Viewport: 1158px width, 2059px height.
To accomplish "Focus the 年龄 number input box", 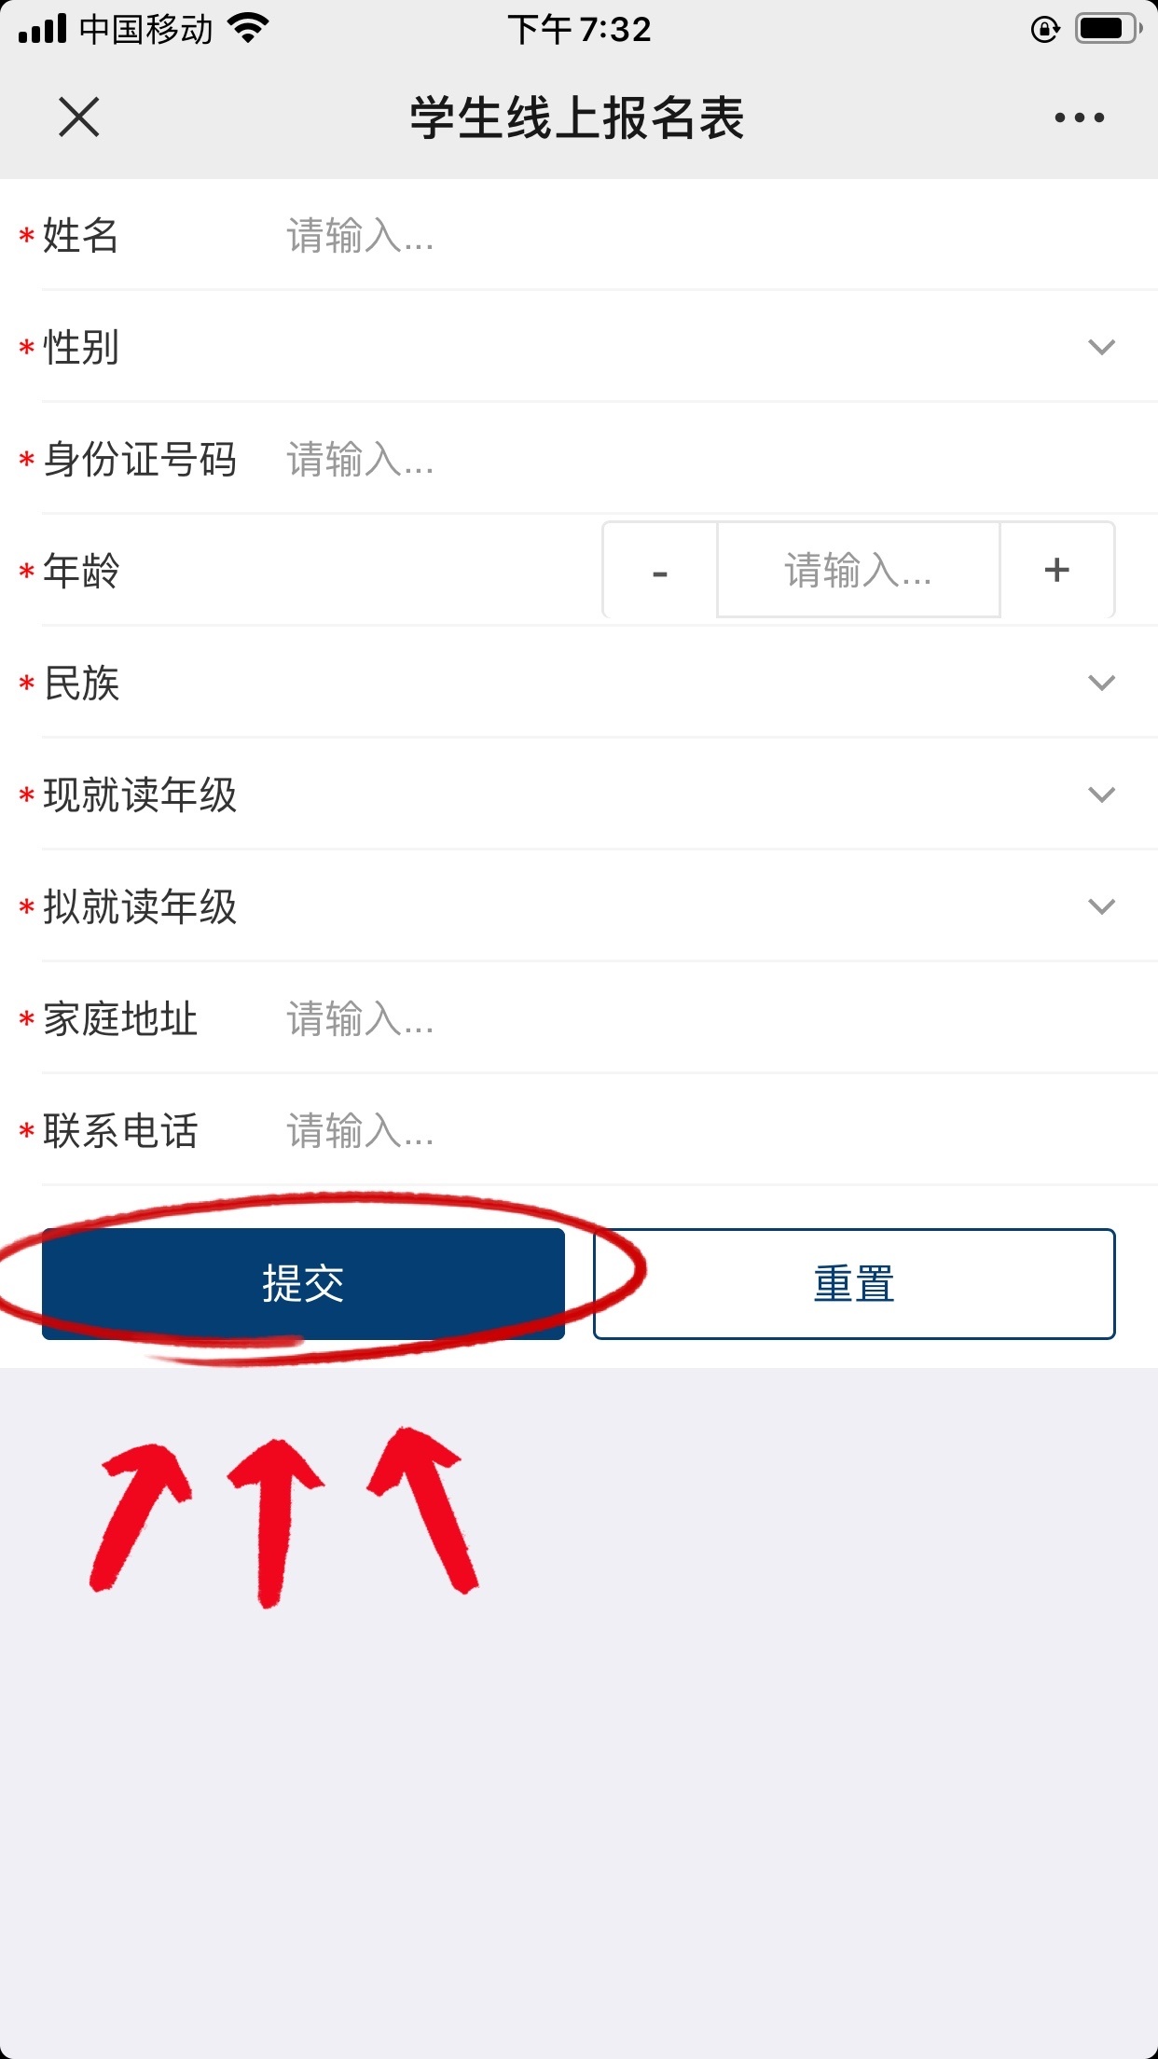I will (859, 570).
